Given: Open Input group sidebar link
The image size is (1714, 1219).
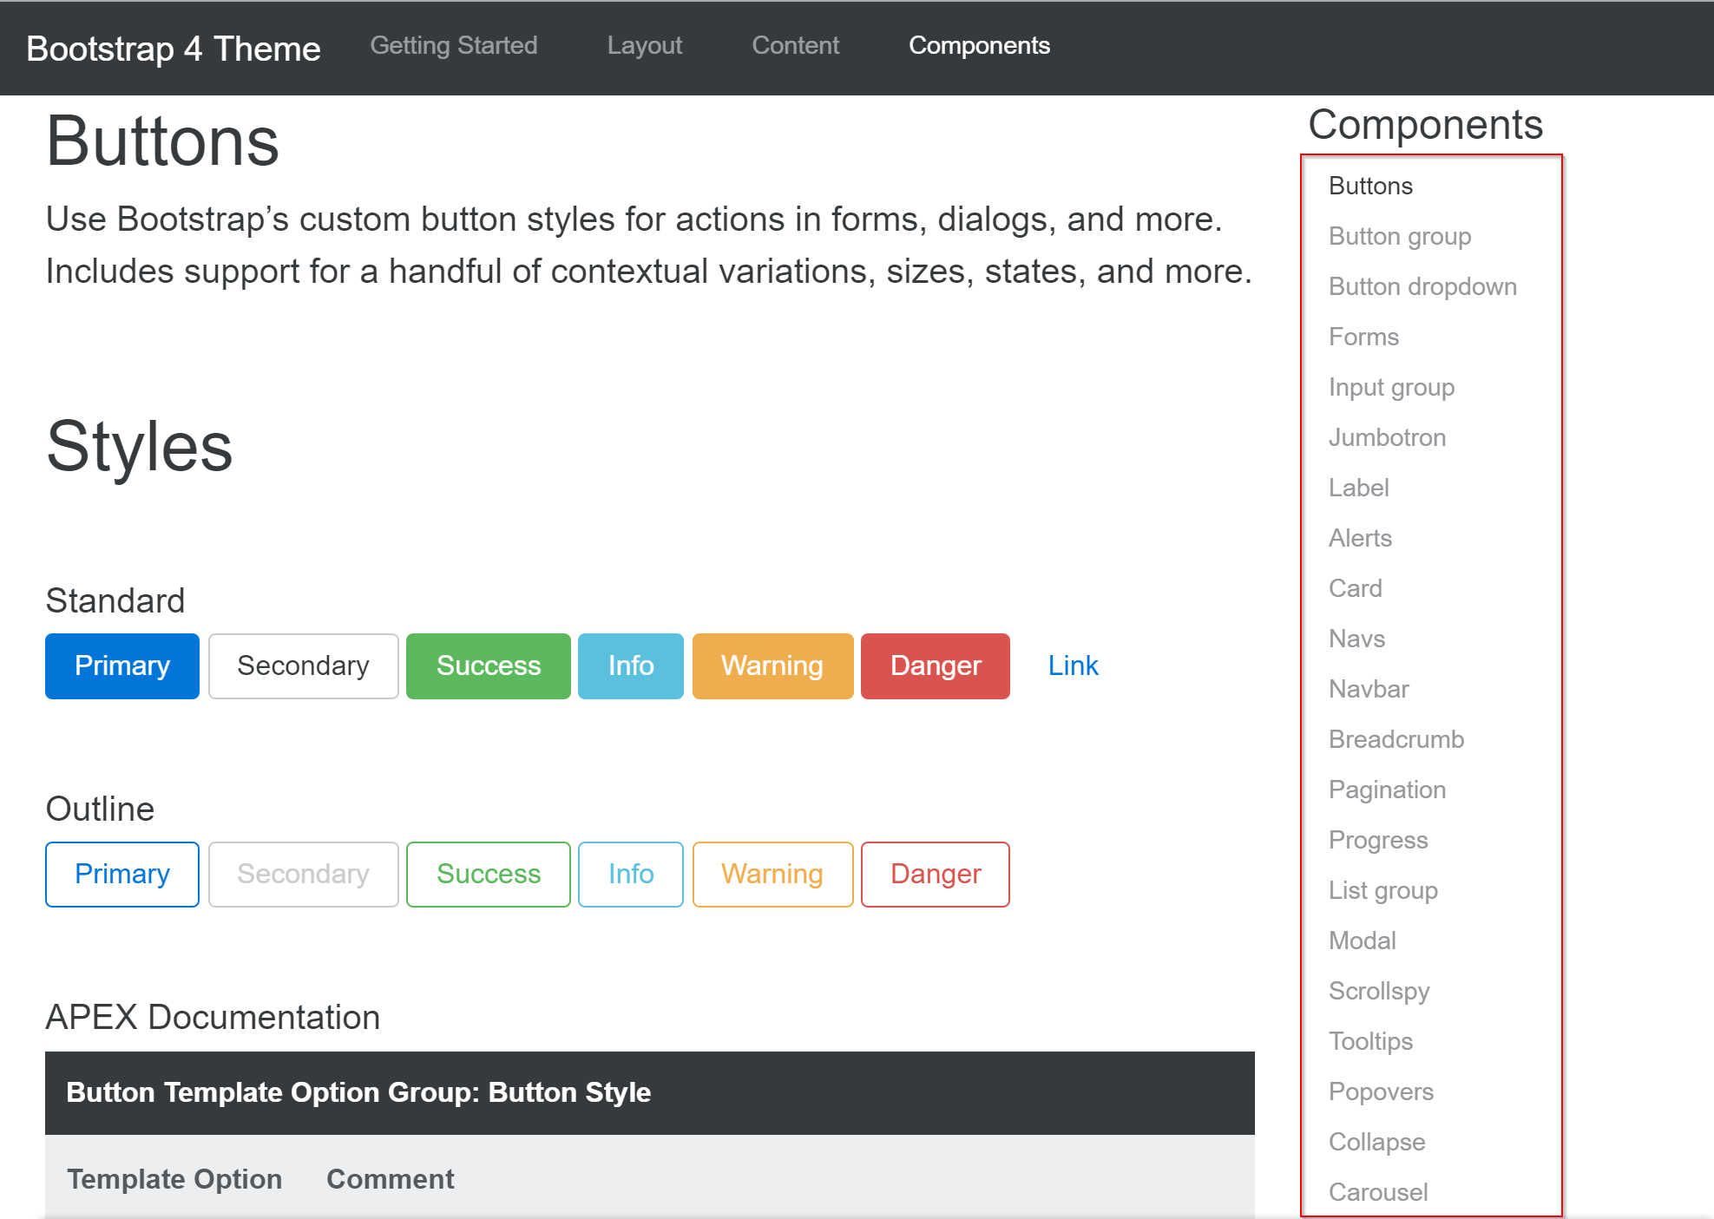Looking at the screenshot, I should tap(1391, 387).
